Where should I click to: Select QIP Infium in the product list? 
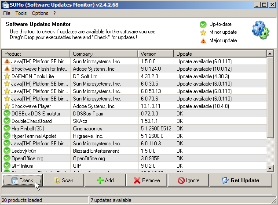pyautogui.click(x=22, y=166)
